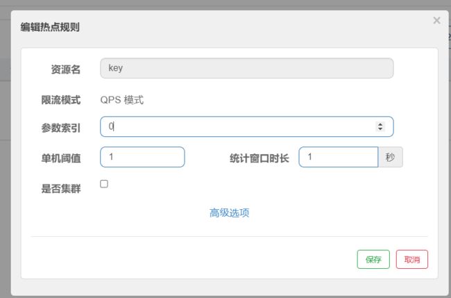This screenshot has height=298, width=451.
Task: Click the 统计窗口时长 label
Action: point(259,158)
